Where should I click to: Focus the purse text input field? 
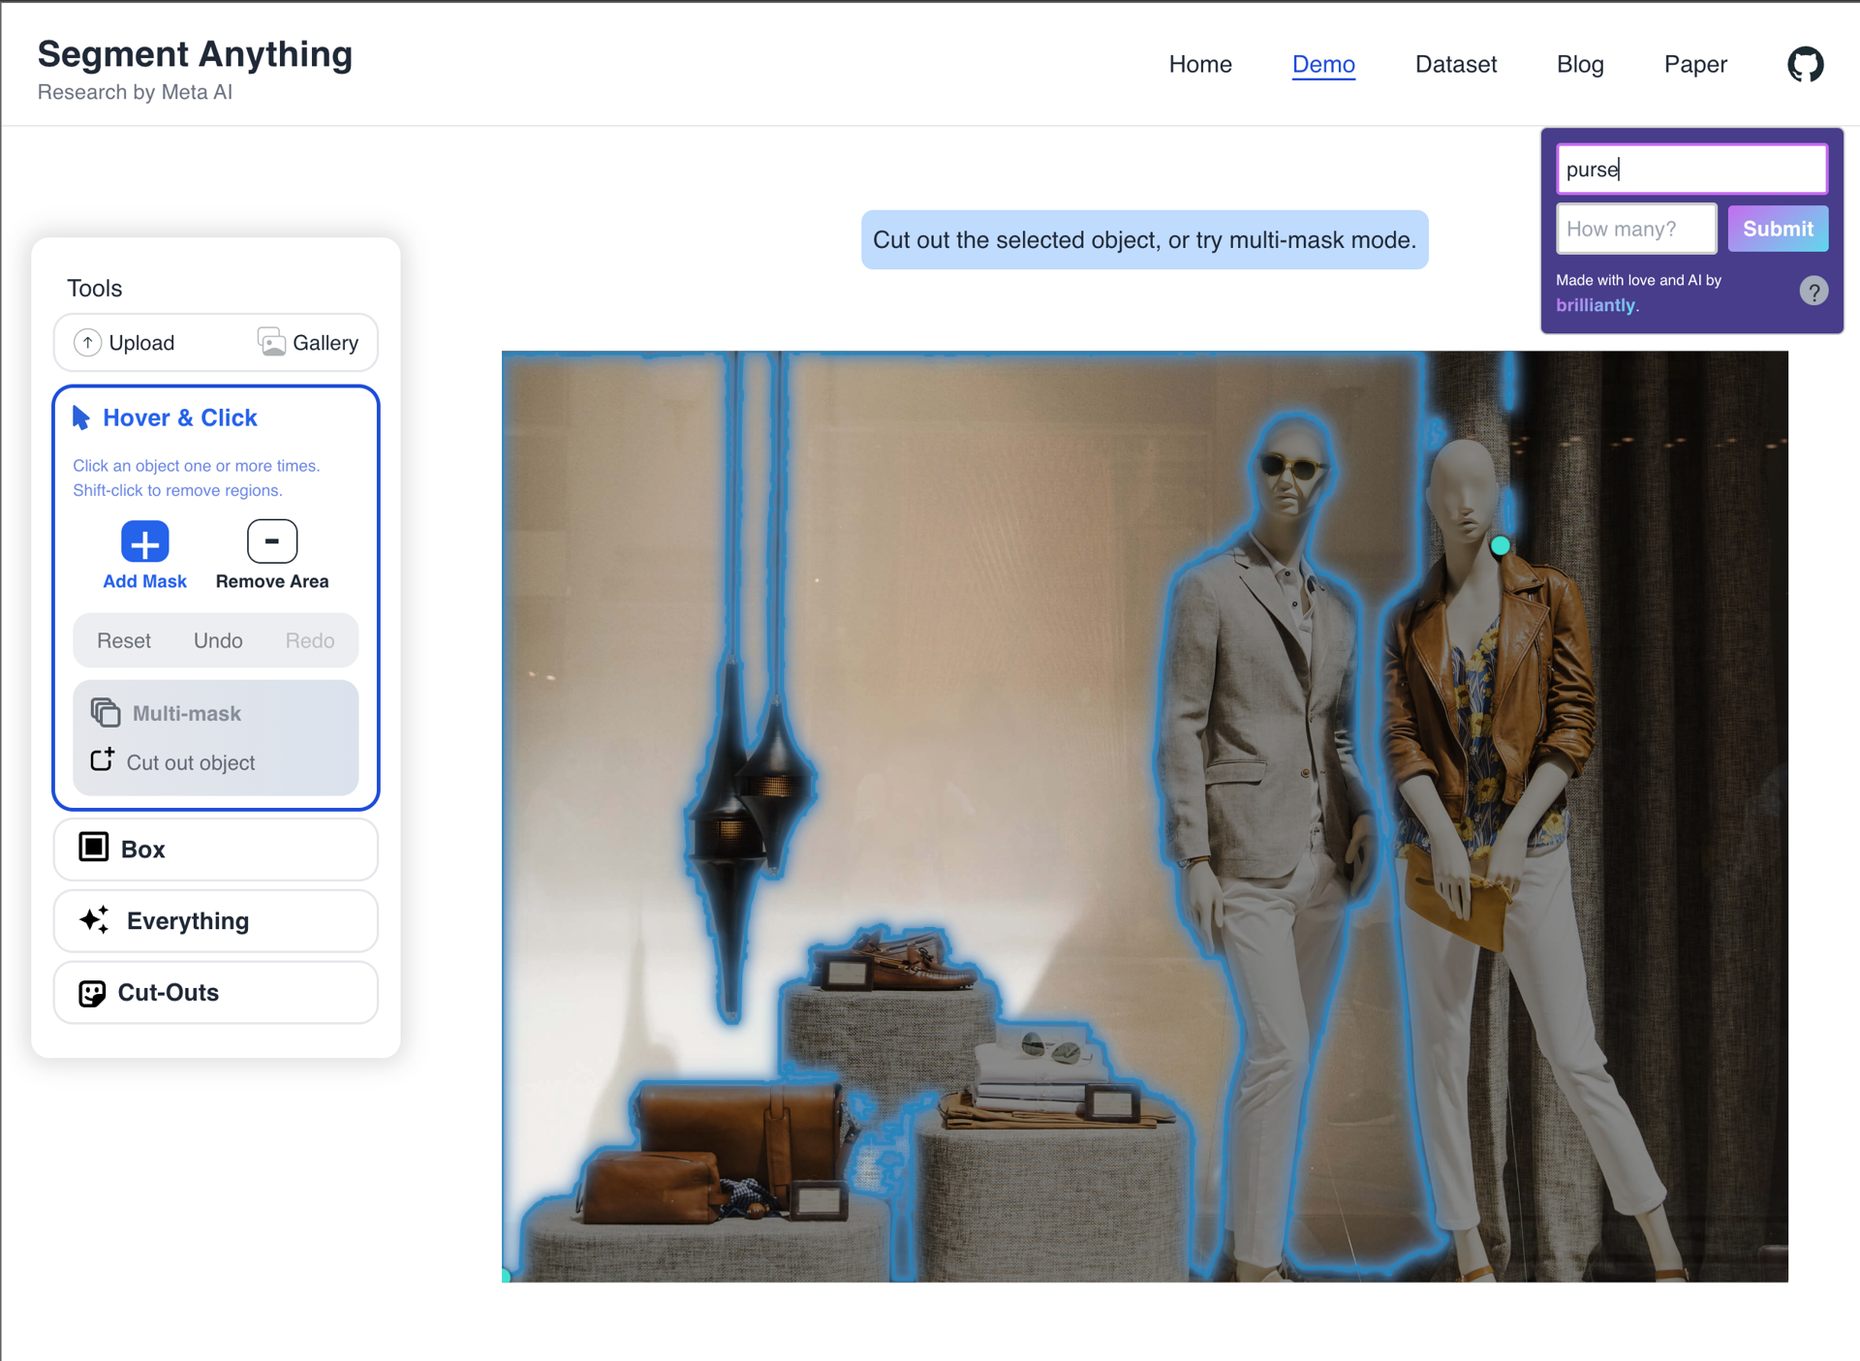pos(1691,170)
